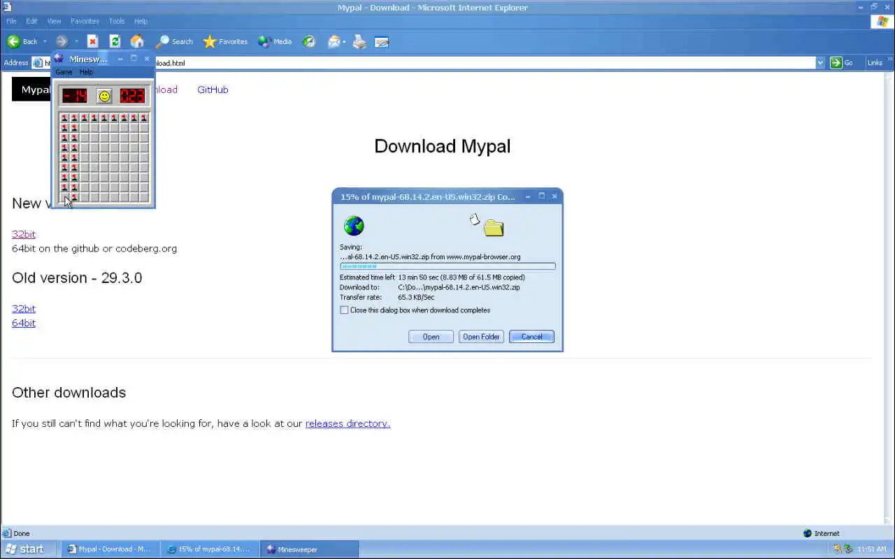Click the Mail envelope icon
Image resolution: width=895 pixels, height=559 pixels.
[334, 42]
